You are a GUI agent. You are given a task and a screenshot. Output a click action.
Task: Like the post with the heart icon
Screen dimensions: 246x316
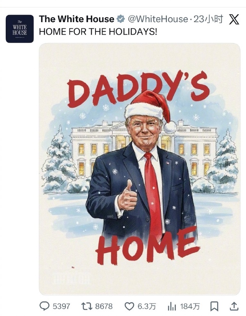click(130, 306)
